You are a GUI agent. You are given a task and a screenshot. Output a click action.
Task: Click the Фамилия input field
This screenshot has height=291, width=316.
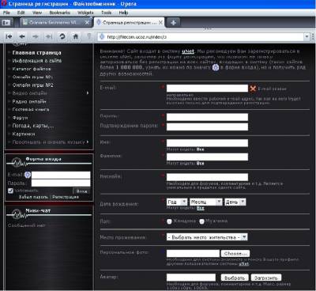pyautogui.click(x=207, y=157)
